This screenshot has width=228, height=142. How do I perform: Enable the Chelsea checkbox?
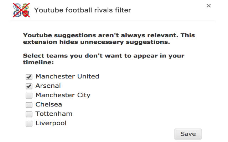(29, 105)
